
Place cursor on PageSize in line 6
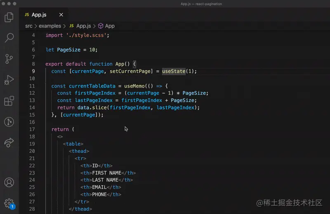coord(68,50)
